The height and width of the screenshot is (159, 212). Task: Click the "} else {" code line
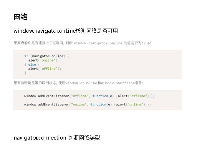32,64
